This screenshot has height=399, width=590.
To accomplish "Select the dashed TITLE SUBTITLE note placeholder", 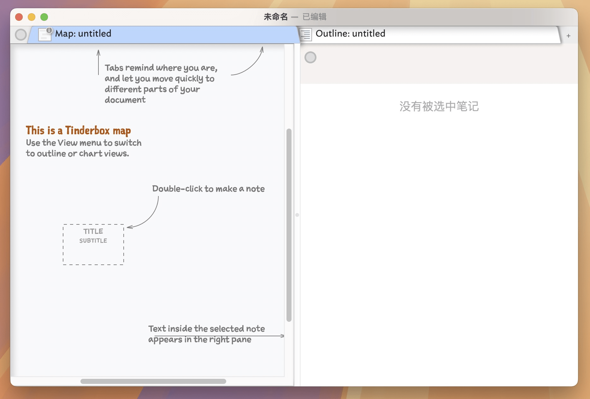I will pyautogui.click(x=93, y=245).
